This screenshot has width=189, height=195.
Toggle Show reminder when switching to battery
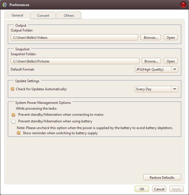18,133
